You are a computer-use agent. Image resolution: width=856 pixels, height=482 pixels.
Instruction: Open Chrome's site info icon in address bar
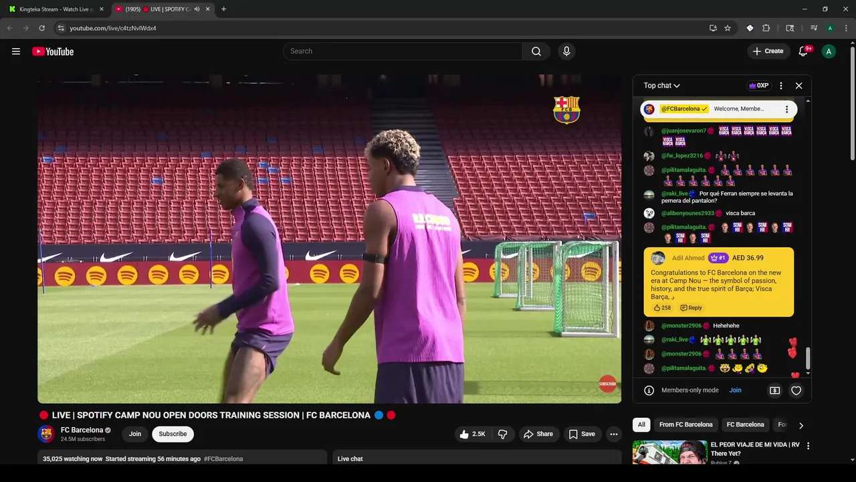point(60,28)
